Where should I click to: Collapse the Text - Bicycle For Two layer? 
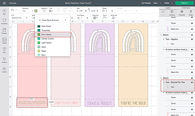[x=164, y=82]
